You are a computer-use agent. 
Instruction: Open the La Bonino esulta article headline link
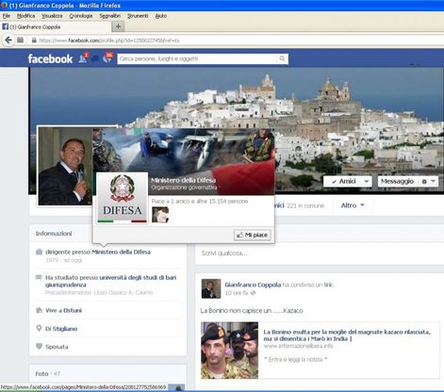click(347, 335)
